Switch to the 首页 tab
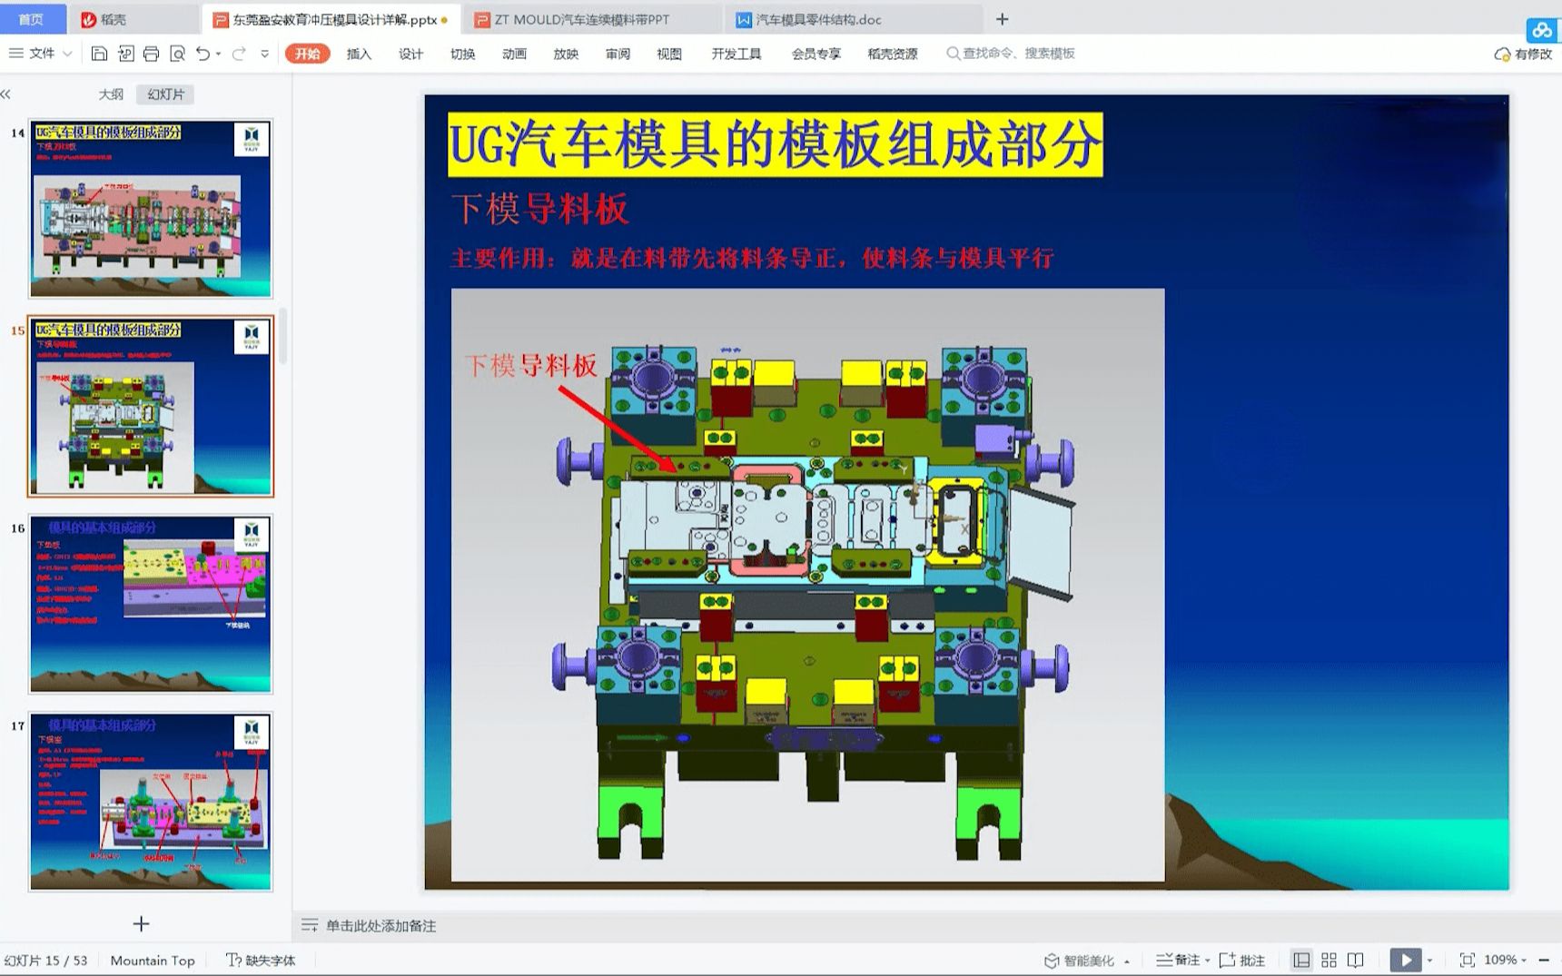The width and height of the screenshot is (1562, 976). pyautogui.click(x=32, y=19)
